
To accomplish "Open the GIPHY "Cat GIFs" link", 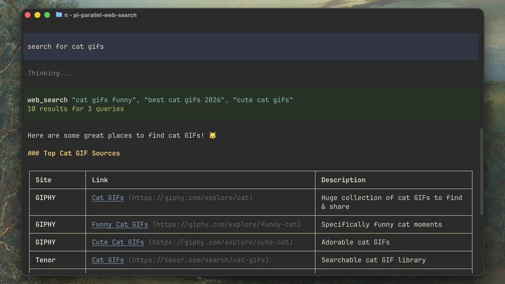I will pyautogui.click(x=108, y=198).
